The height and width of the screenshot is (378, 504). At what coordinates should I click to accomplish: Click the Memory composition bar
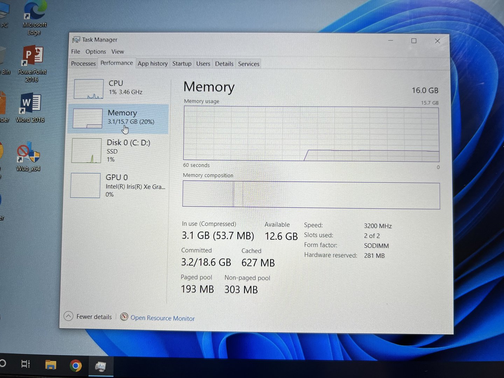(x=311, y=195)
